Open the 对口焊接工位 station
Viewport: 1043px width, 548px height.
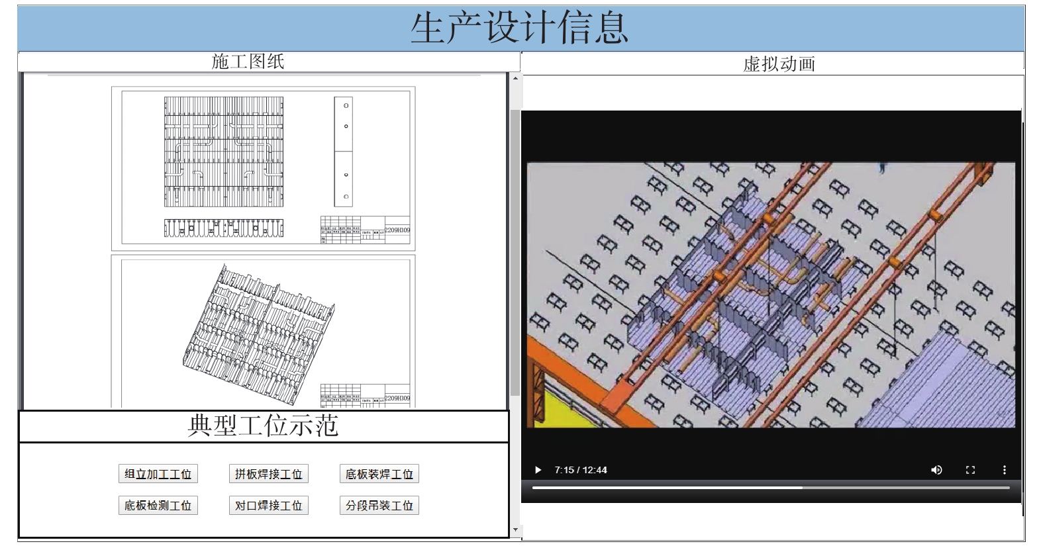(x=268, y=506)
